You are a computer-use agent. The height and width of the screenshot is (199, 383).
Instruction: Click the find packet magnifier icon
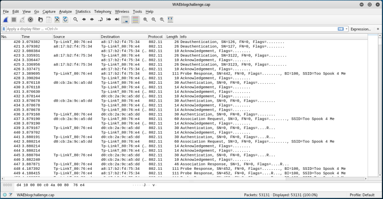click(76, 19)
